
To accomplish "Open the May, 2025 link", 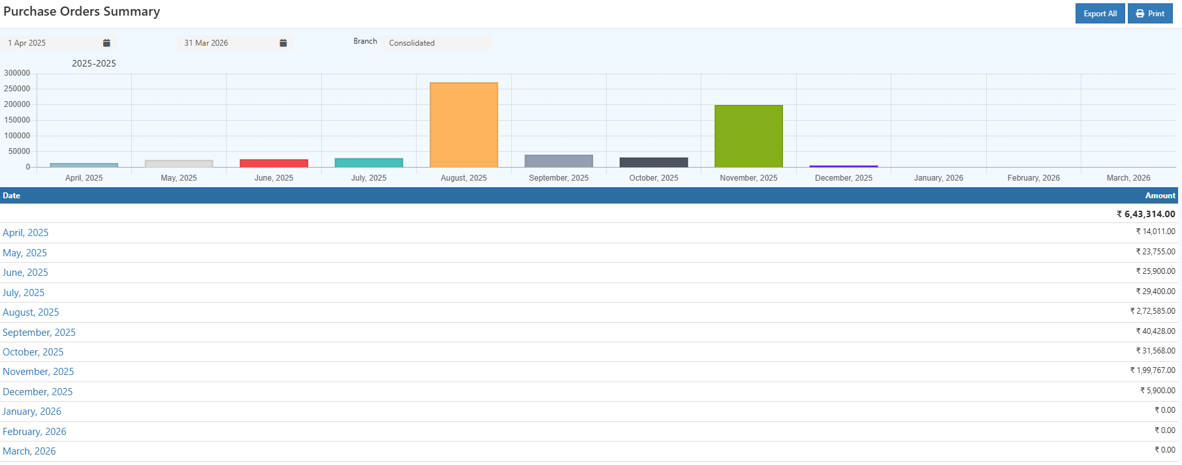I will coord(25,253).
